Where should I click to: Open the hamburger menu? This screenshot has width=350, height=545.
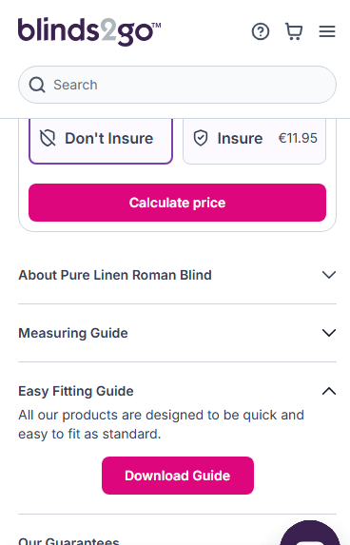coord(327,31)
